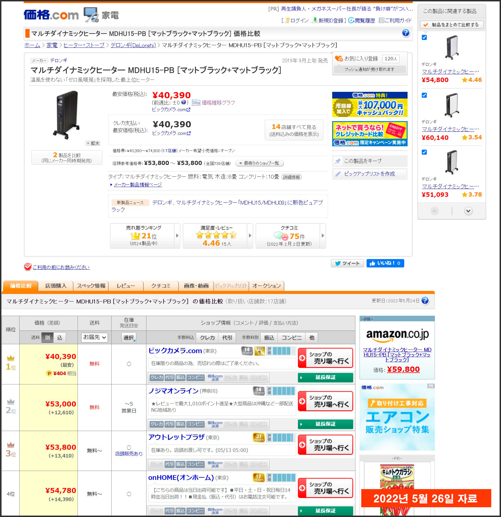Switch to the レビュー tab
The width and height of the screenshot is (501, 517).
pos(126,286)
